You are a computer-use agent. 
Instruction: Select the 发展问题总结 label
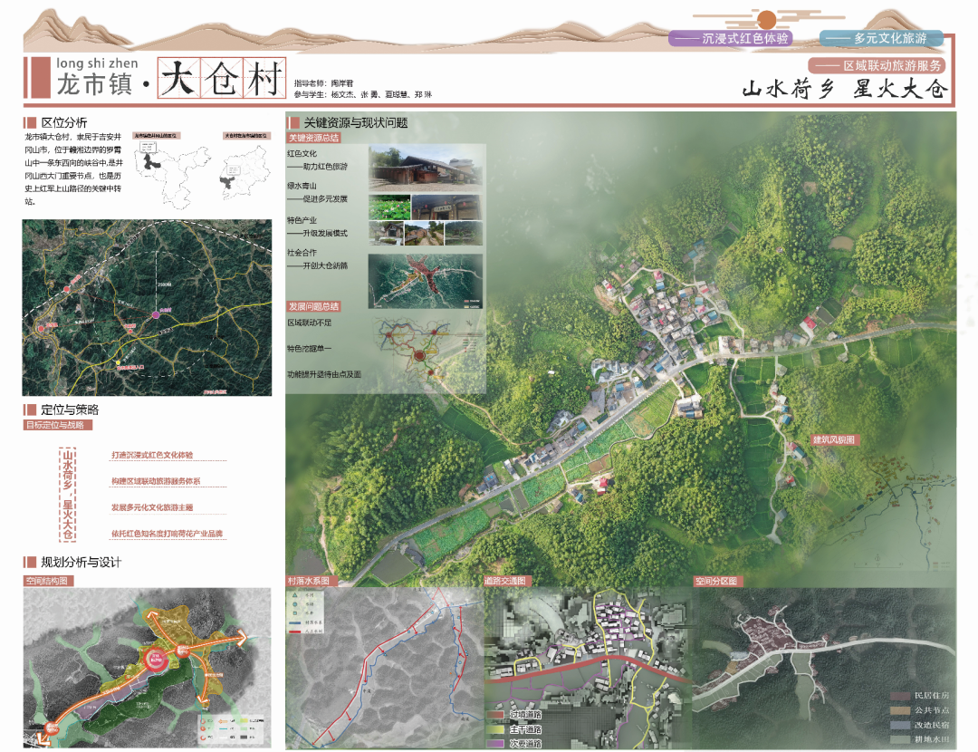[314, 306]
